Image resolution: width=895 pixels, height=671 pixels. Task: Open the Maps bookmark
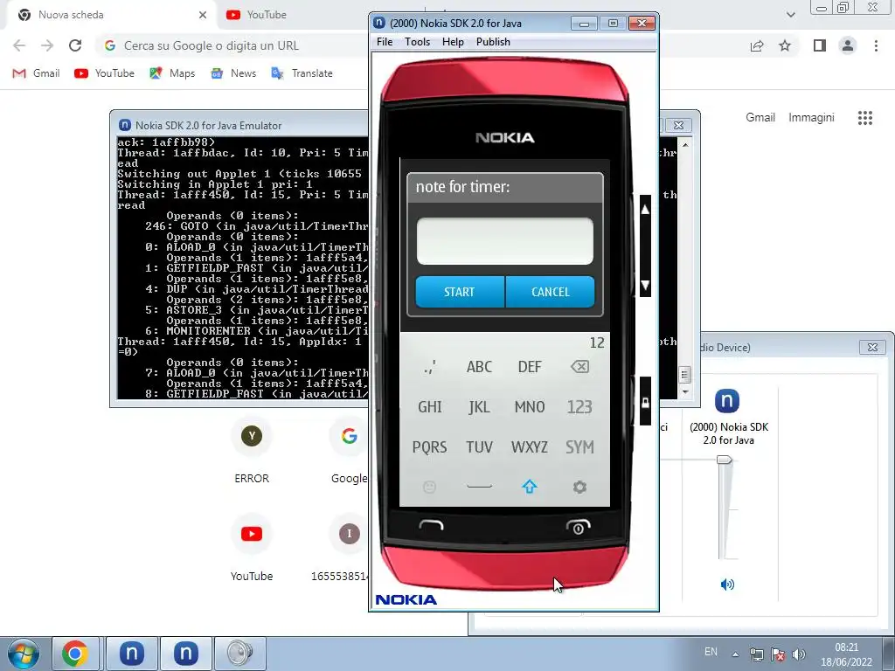click(x=172, y=73)
